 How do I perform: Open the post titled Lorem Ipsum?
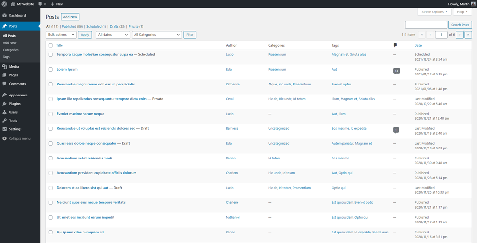[67, 69]
